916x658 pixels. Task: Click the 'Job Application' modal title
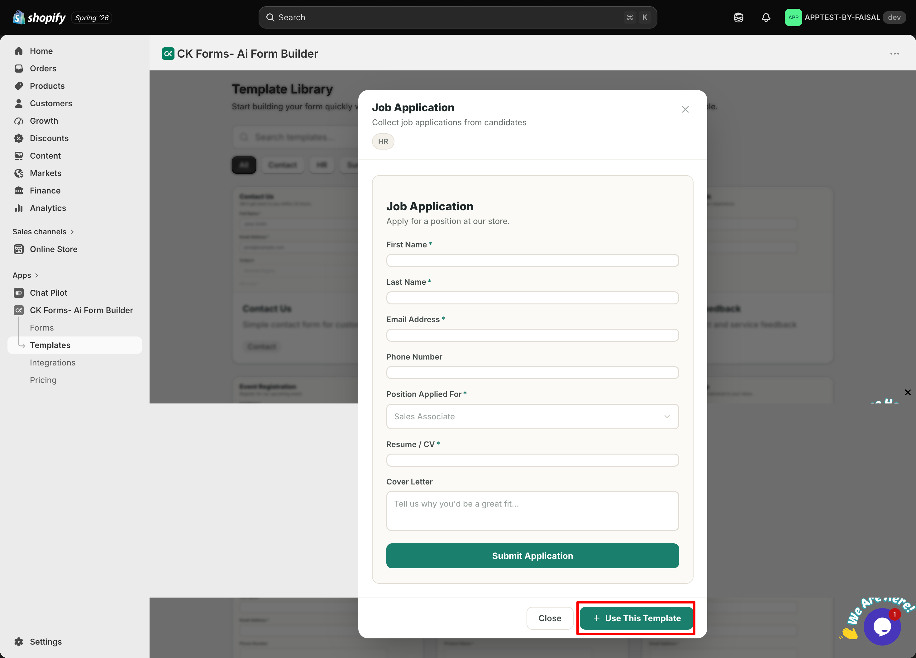[413, 107]
